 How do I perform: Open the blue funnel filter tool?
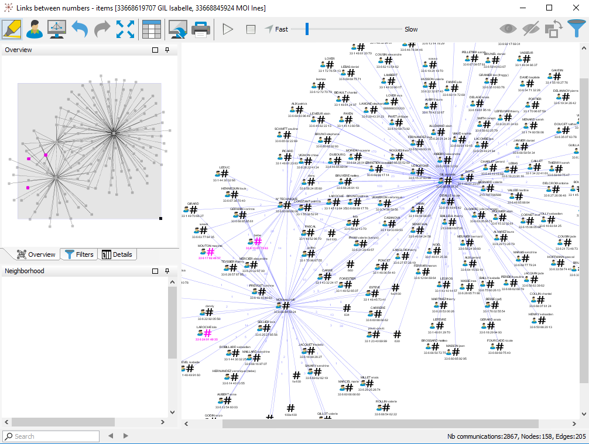click(577, 29)
